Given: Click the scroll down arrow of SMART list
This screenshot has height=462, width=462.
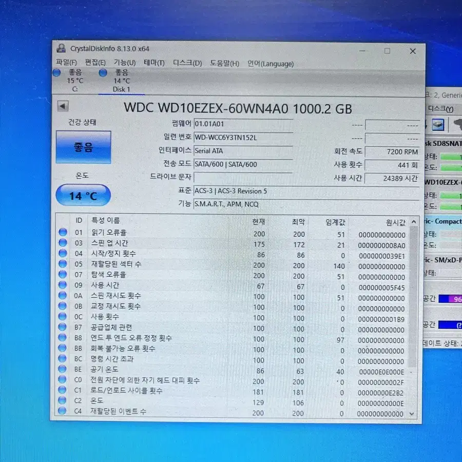Looking at the screenshot, I should pyautogui.click(x=412, y=414).
